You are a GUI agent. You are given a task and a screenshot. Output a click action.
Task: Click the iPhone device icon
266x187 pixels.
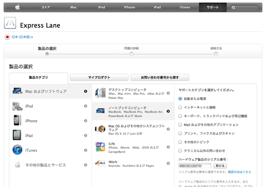tap(17, 120)
